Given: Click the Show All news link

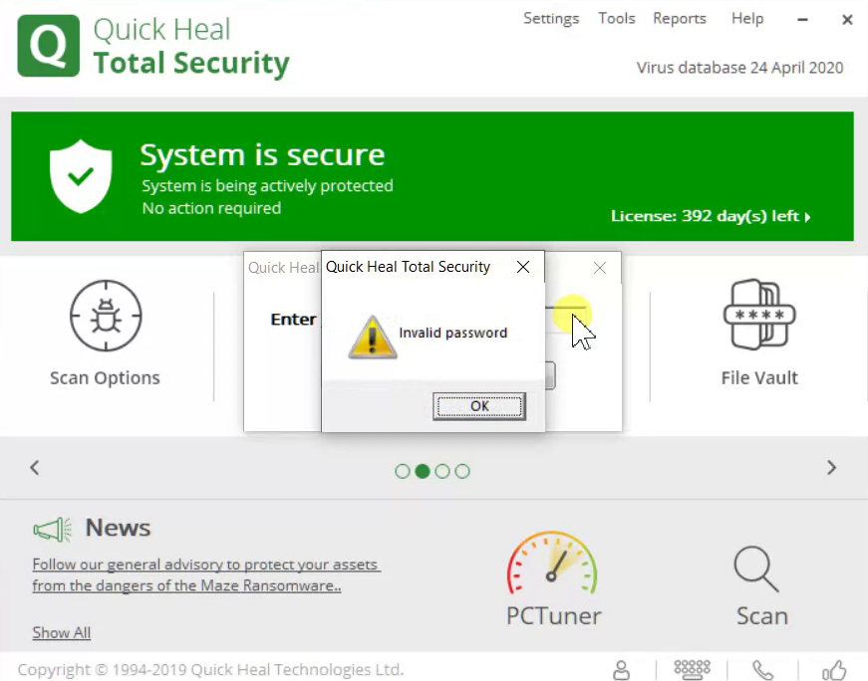Looking at the screenshot, I should click(62, 632).
